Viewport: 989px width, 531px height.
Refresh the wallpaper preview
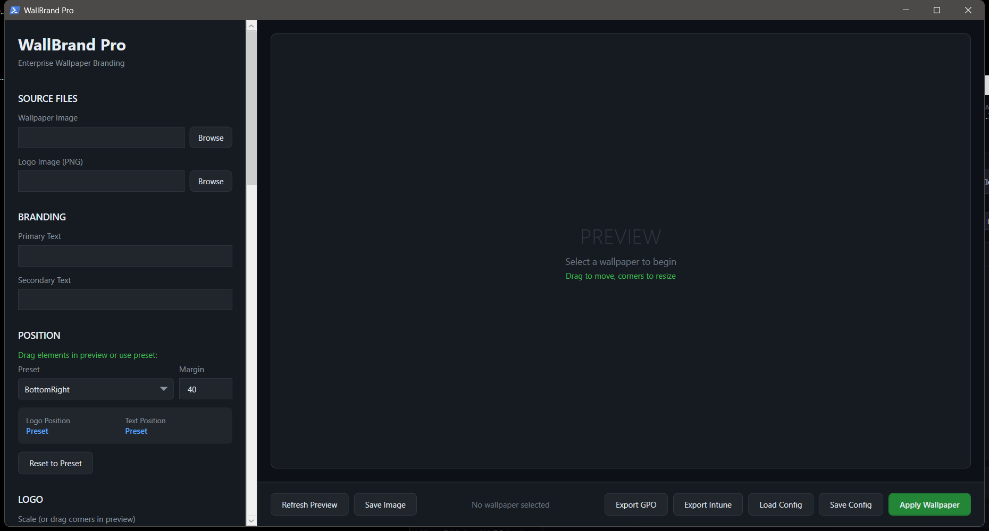[x=309, y=504]
